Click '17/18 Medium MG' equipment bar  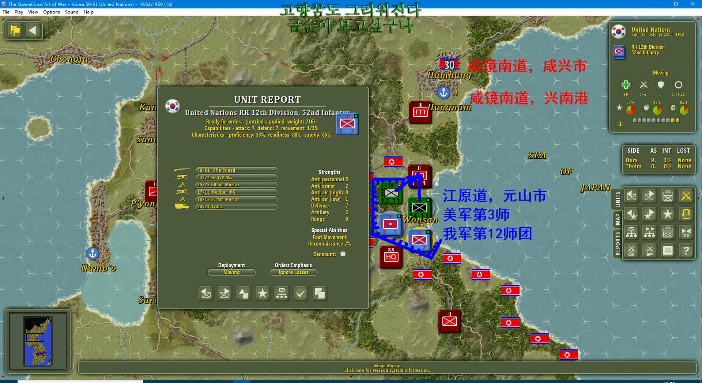(x=236, y=192)
